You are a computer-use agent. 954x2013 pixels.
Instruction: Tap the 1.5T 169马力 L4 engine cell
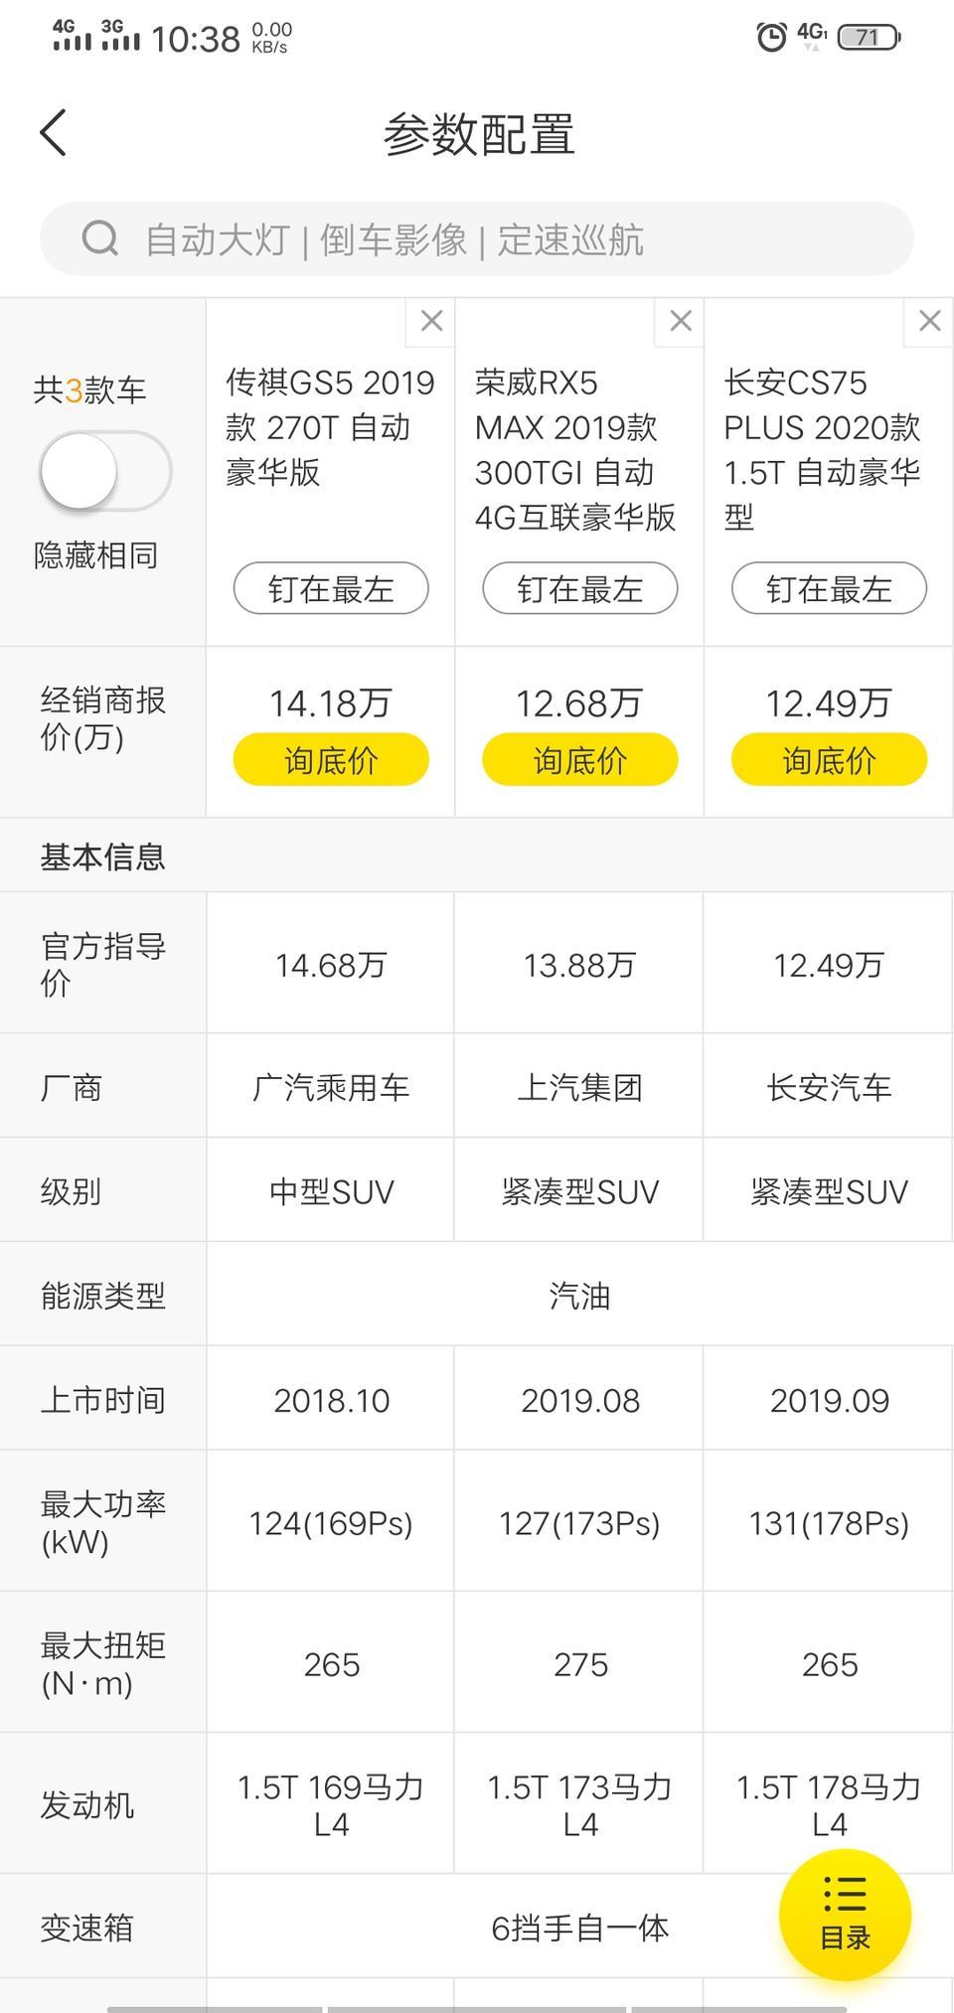[x=331, y=1805]
